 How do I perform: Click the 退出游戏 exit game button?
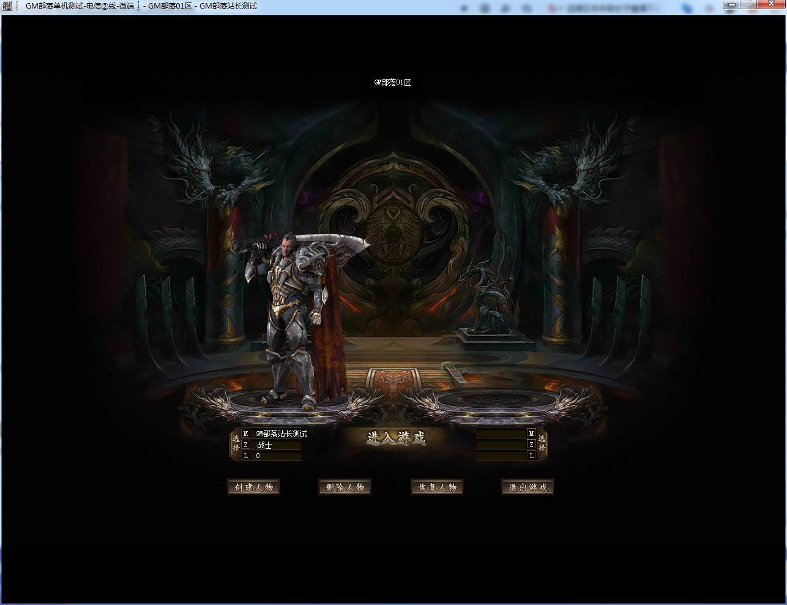(528, 487)
